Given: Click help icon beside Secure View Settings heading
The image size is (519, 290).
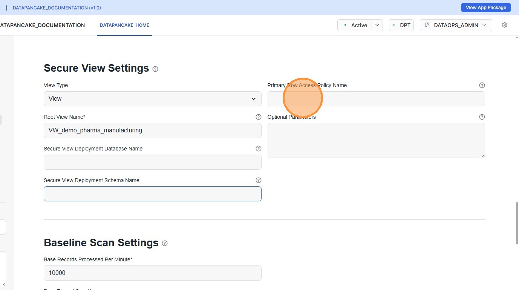Looking at the screenshot, I should pos(155,69).
